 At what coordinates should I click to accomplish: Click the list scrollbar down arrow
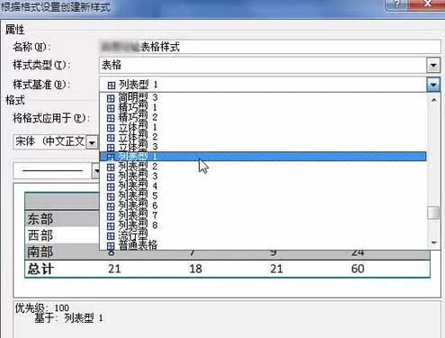coord(433,242)
